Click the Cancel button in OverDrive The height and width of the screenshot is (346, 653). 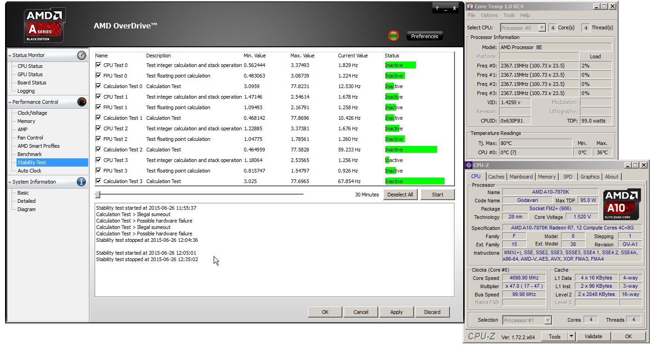point(361,312)
